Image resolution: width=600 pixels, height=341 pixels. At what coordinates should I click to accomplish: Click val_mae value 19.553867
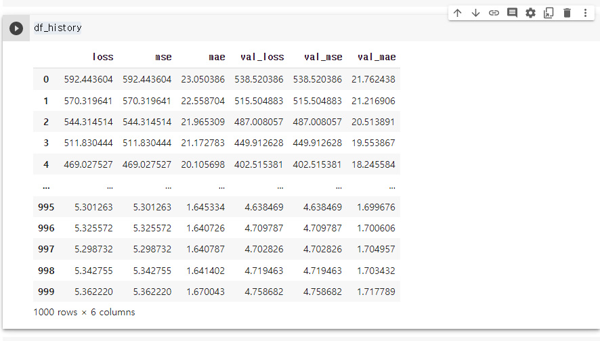373,143
